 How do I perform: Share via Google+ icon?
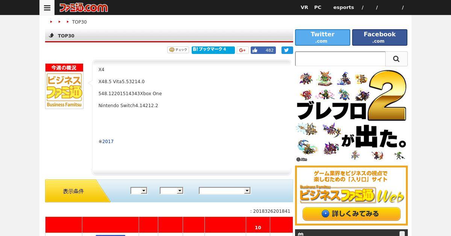click(x=242, y=50)
